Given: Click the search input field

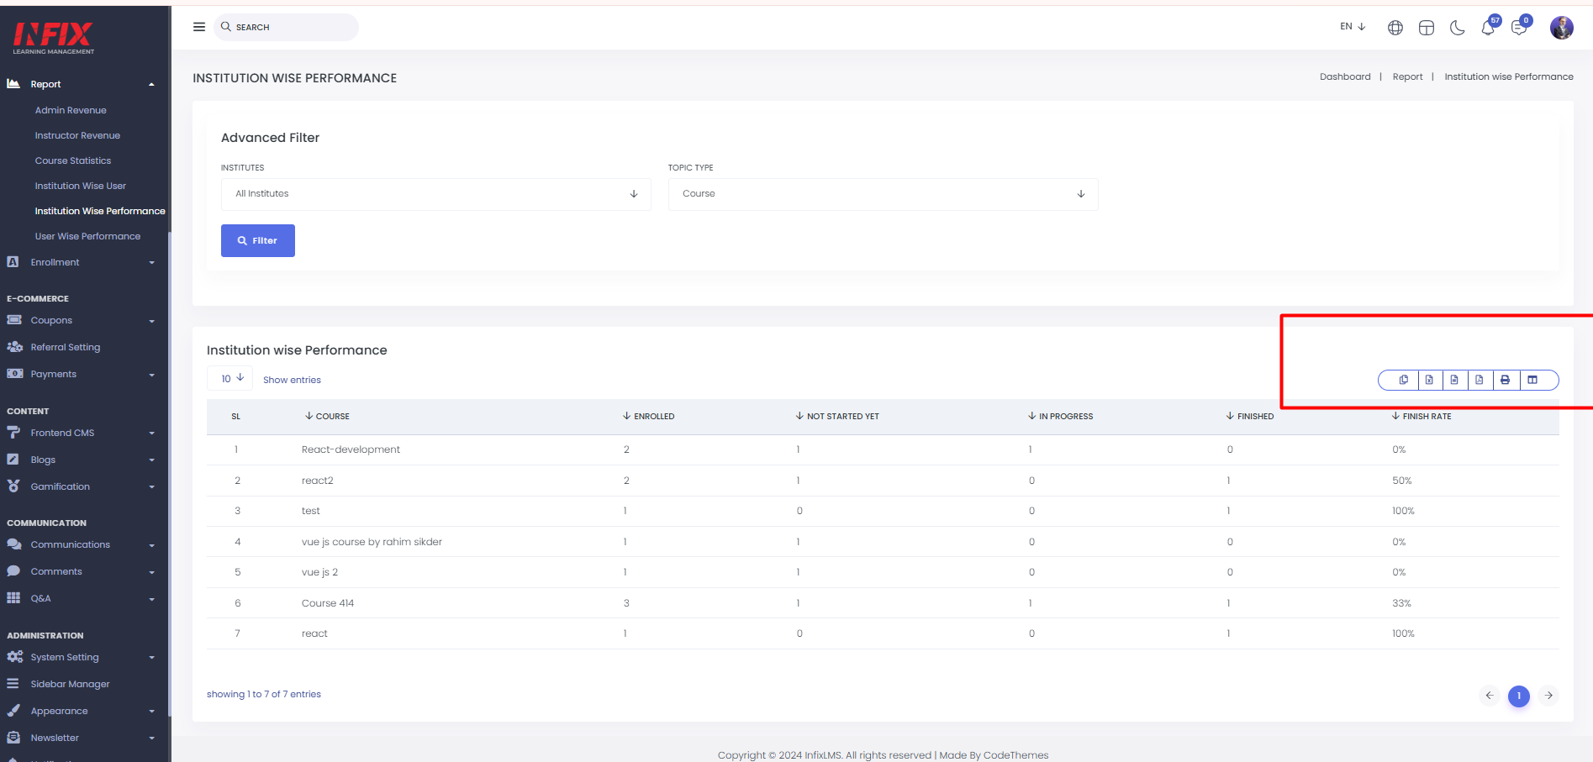Looking at the screenshot, I should coord(287,27).
